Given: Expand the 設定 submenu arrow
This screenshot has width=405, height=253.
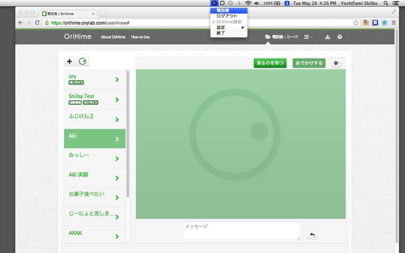Looking at the screenshot, I should (243, 27).
